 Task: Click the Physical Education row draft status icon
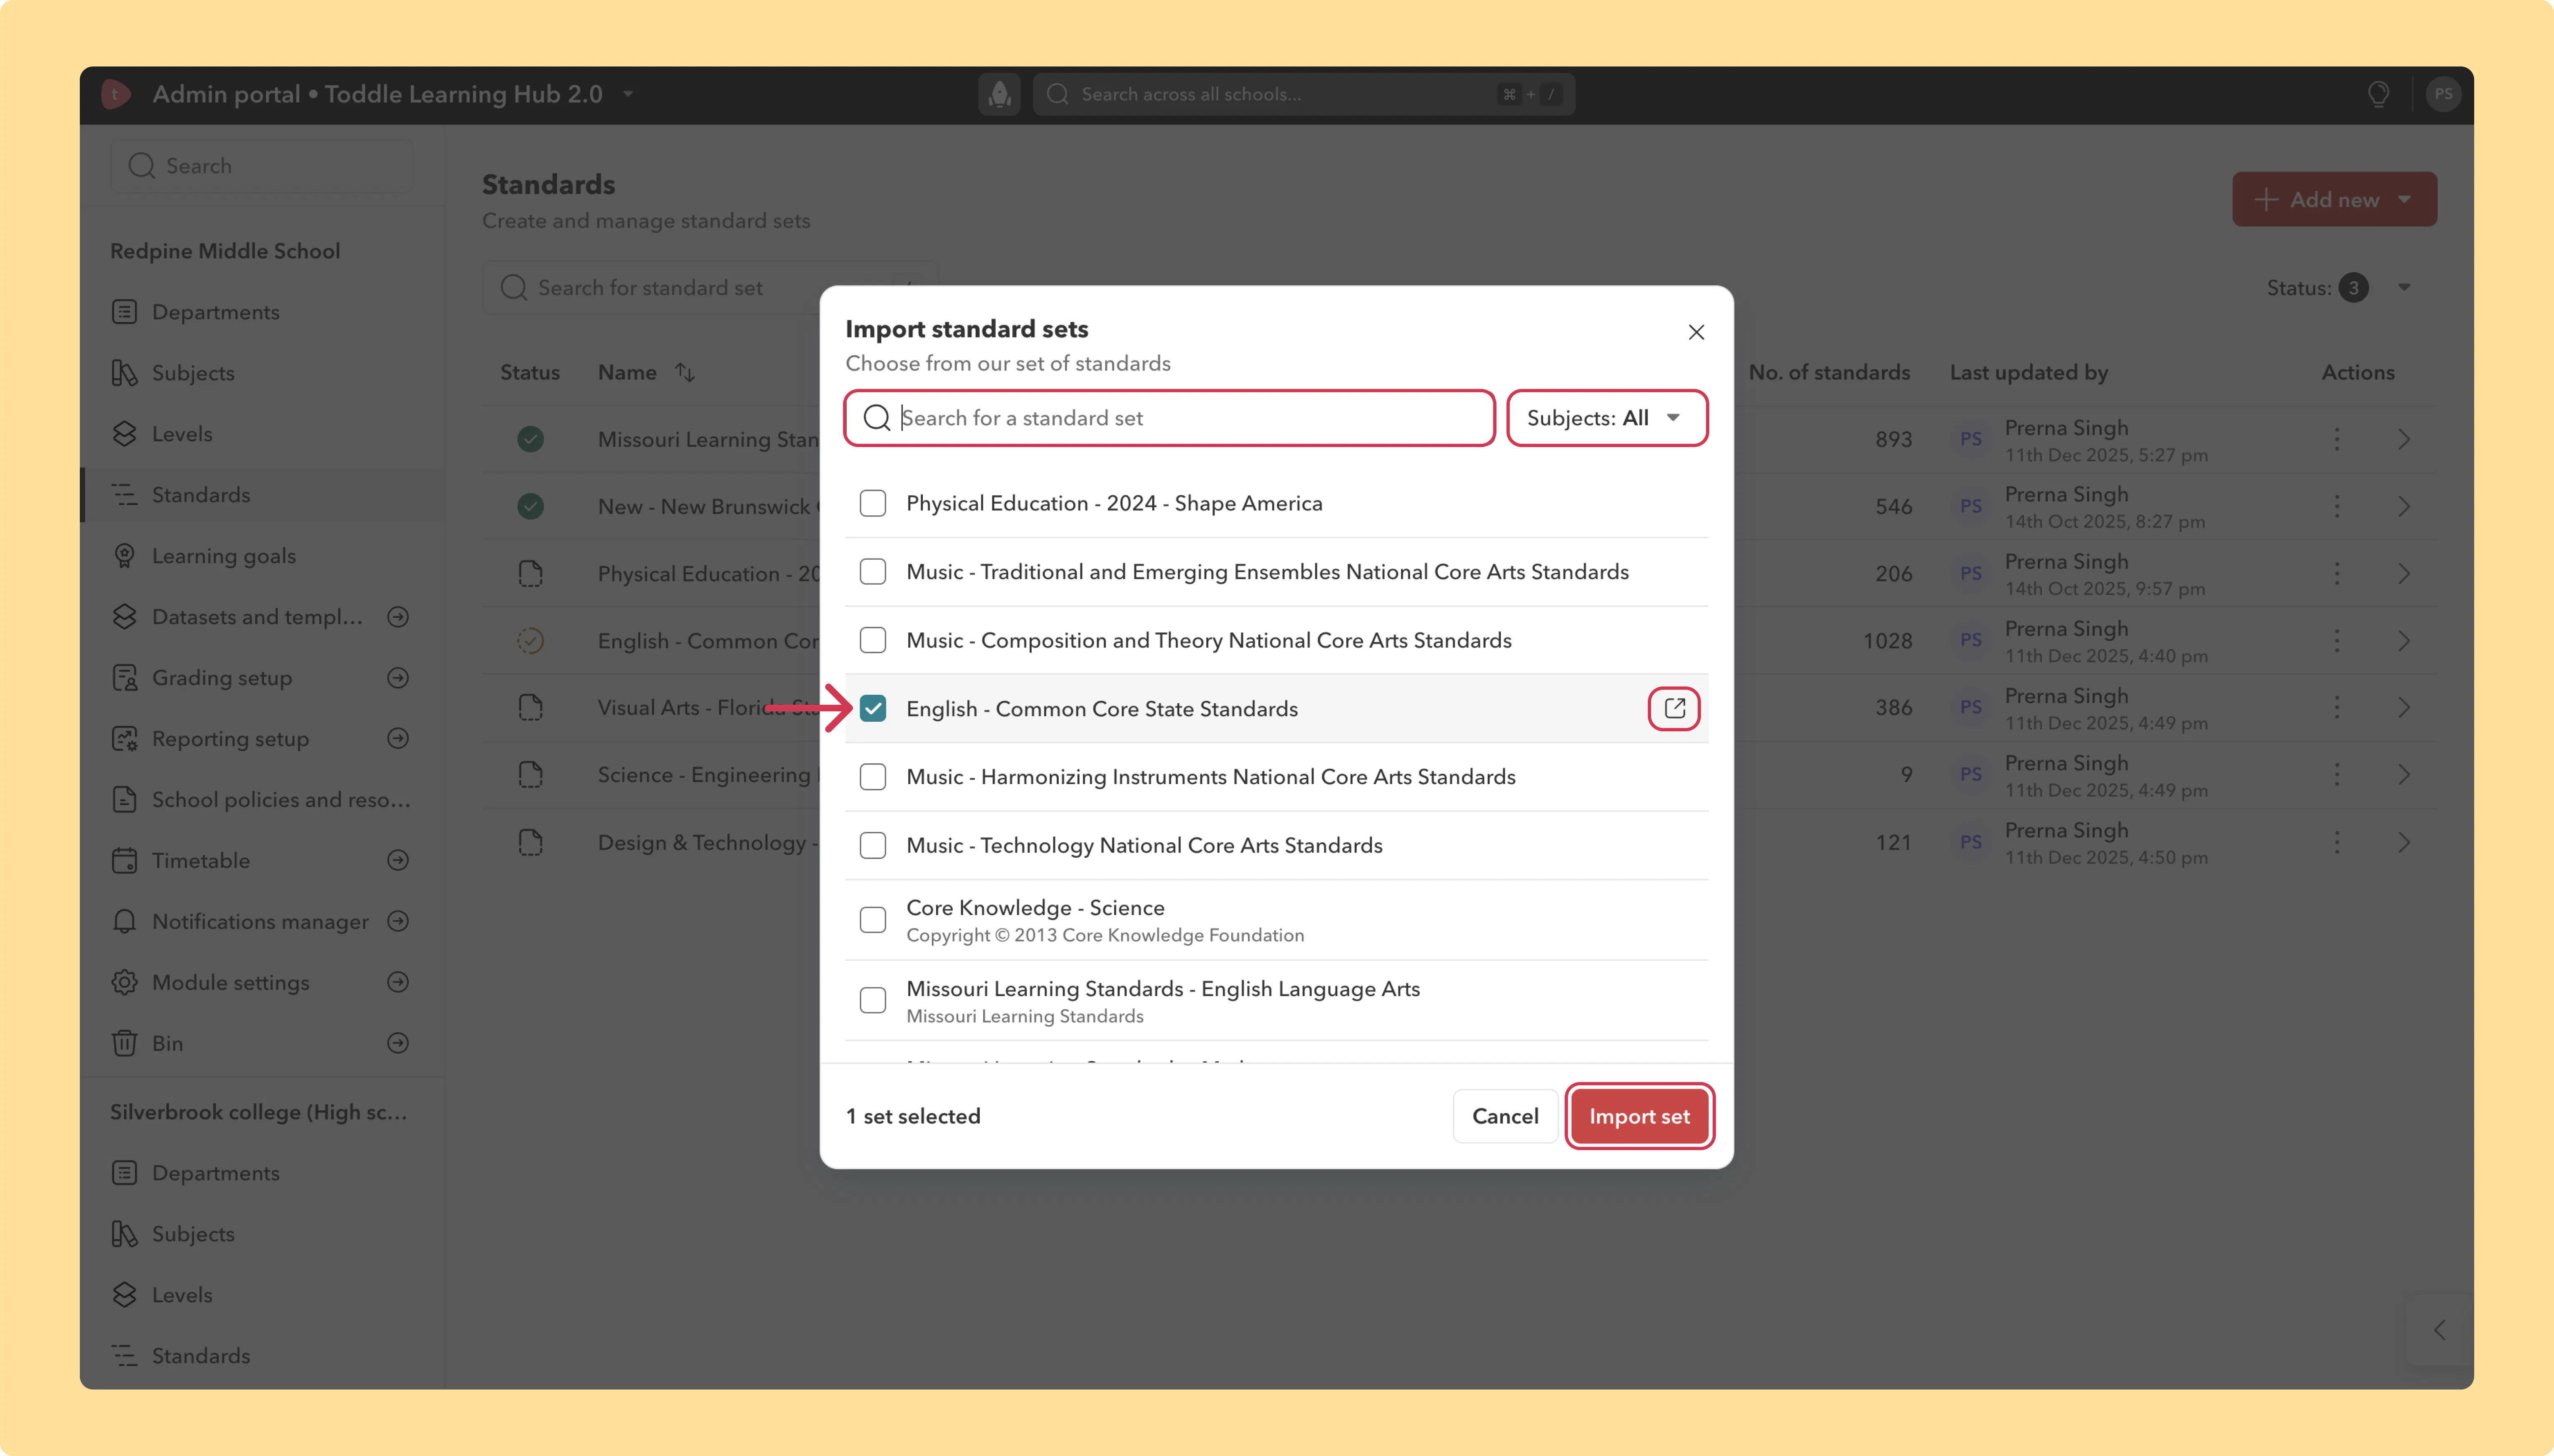click(530, 573)
